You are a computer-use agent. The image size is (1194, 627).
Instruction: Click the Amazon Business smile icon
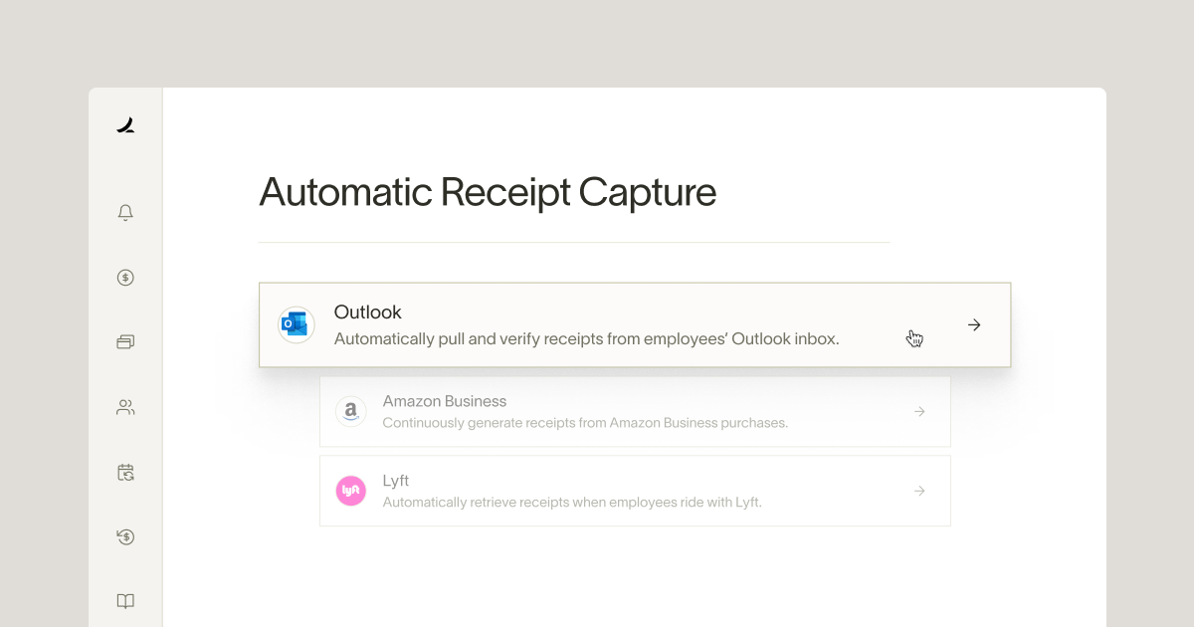(350, 411)
